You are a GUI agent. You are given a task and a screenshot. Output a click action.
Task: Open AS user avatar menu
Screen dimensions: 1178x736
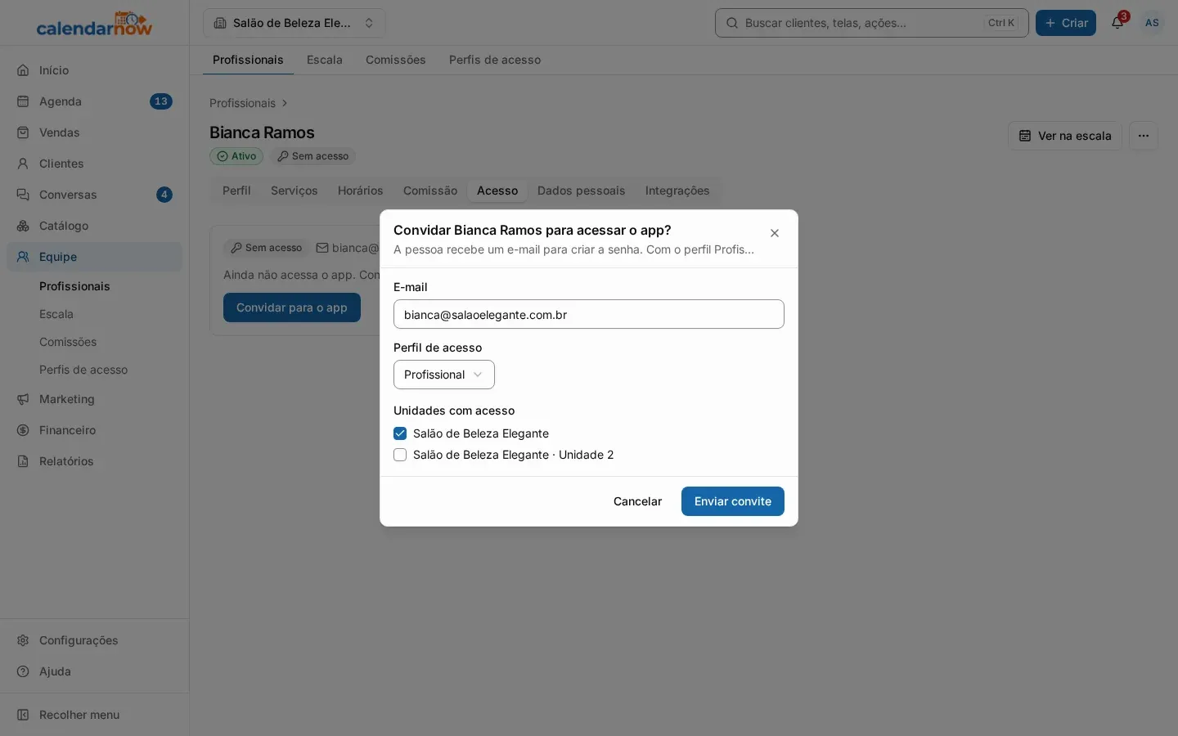pos(1152,23)
